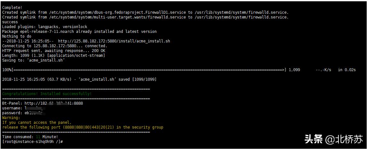Select the green "Congratulations! Installed successfully!" message
This screenshot has width=368, height=149.
coord(47,94)
